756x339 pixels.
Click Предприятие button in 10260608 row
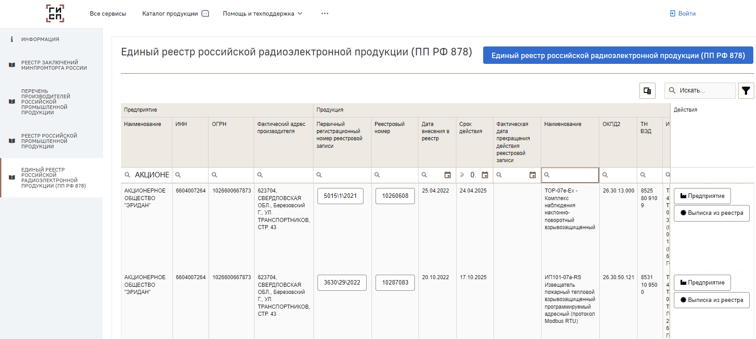pos(702,196)
